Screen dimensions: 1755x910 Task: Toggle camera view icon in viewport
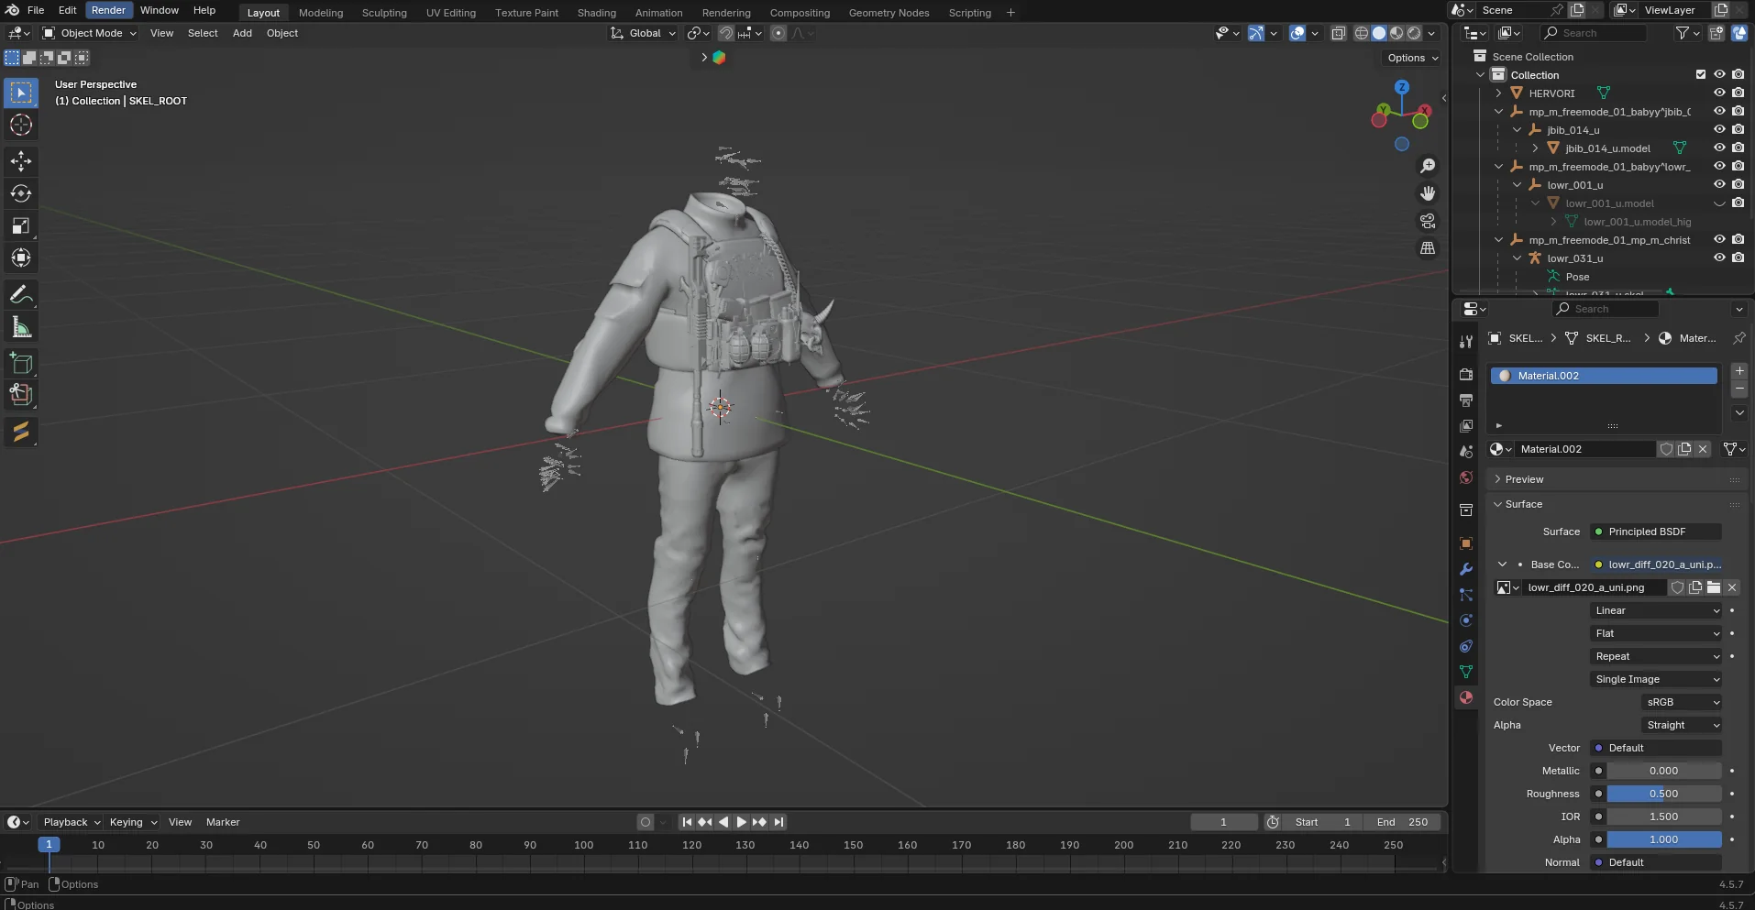tap(1428, 221)
